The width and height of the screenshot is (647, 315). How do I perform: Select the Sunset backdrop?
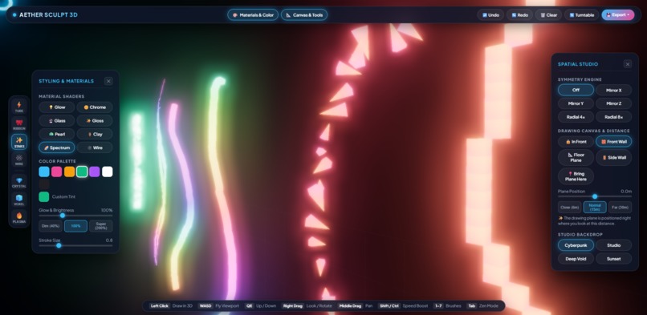pyautogui.click(x=613, y=259)
